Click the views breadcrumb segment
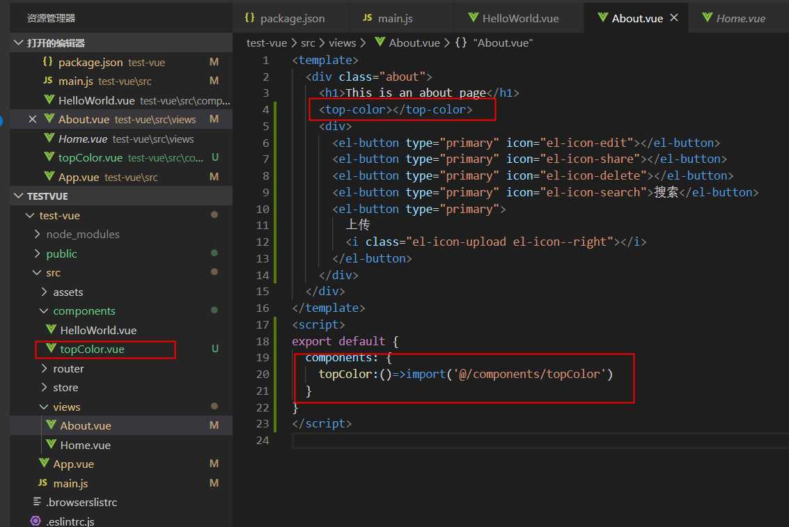The width and height of the screenshot is (789, 527). [x=342, y=42]
